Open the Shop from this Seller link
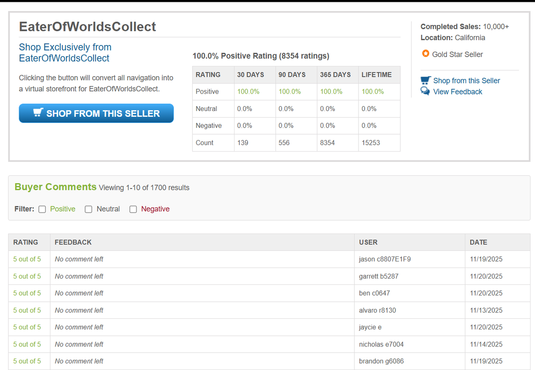This screenshot has width=535, height=370. pyautogui.click(x=466, y=81)
